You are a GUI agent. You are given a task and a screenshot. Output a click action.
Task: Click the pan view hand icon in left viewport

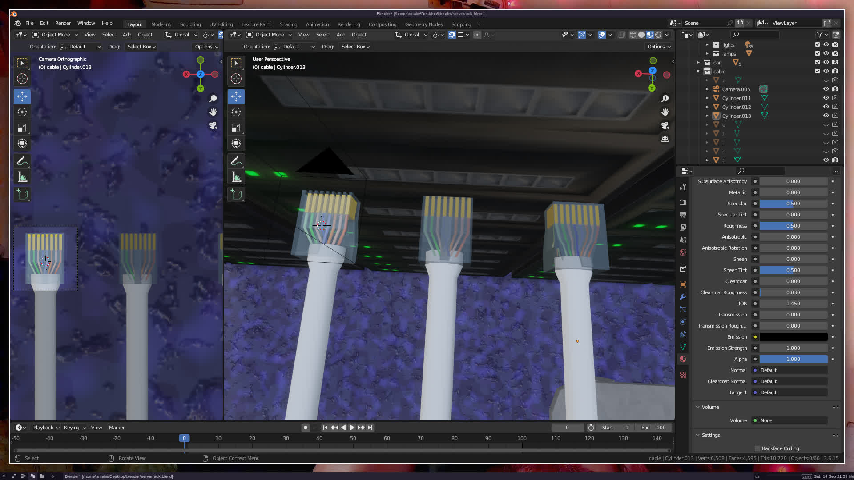coord(213,112)
